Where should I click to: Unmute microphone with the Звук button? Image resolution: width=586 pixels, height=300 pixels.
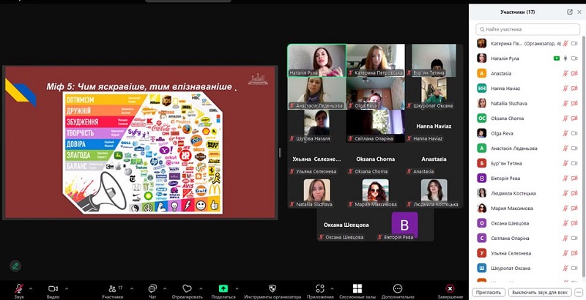19,289
